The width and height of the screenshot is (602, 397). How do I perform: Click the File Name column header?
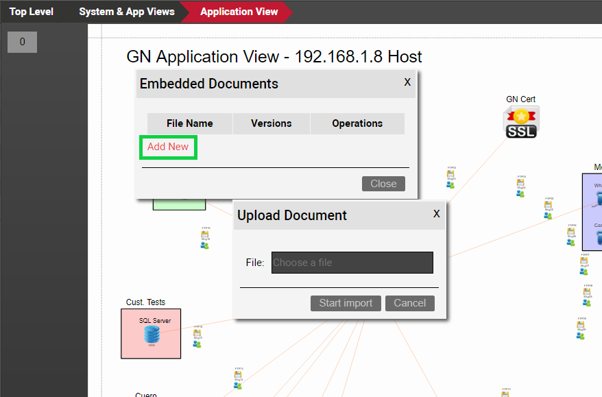click(x=190, y=123)
